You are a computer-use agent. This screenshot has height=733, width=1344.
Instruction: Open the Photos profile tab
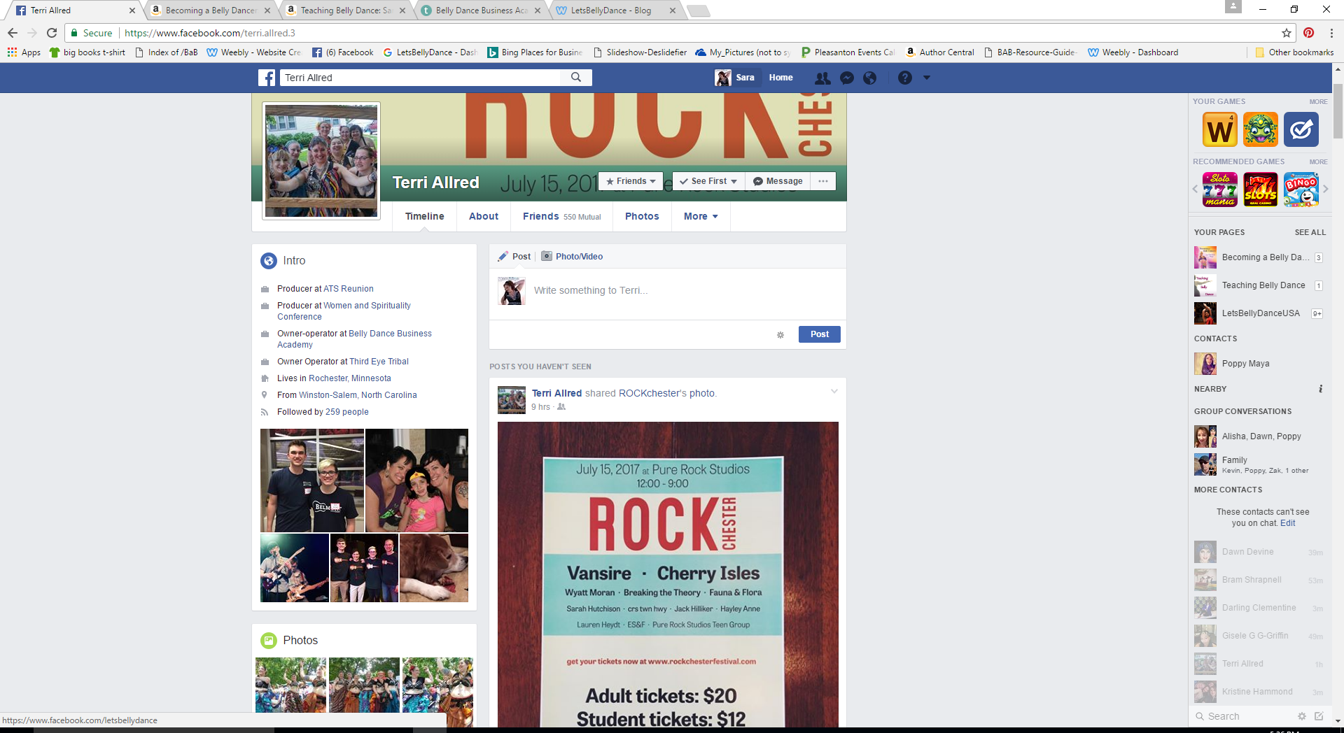click(x=642, y=216)
